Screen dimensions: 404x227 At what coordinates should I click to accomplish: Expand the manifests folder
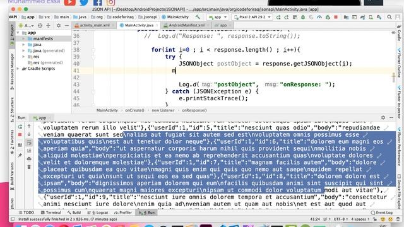(23, 38)
